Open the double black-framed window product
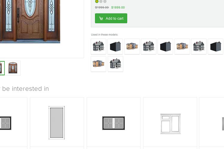The image size is (224, 149). click(x=113, y=122)
